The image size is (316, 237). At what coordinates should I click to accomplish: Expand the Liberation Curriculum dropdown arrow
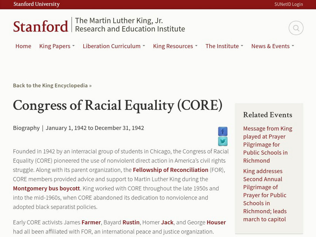click(x=144, y=46)
